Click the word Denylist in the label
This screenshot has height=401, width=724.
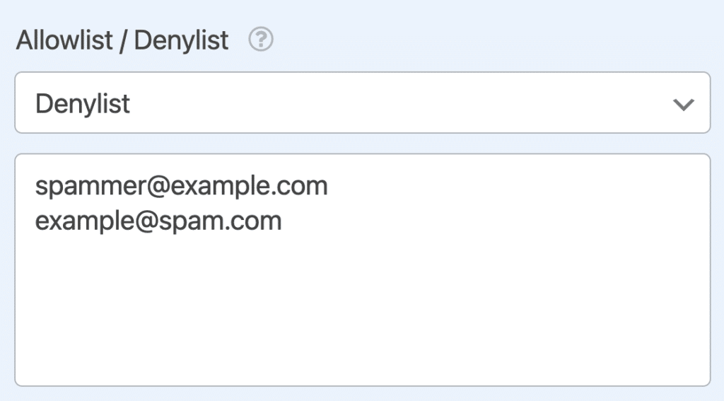(181, 40)
